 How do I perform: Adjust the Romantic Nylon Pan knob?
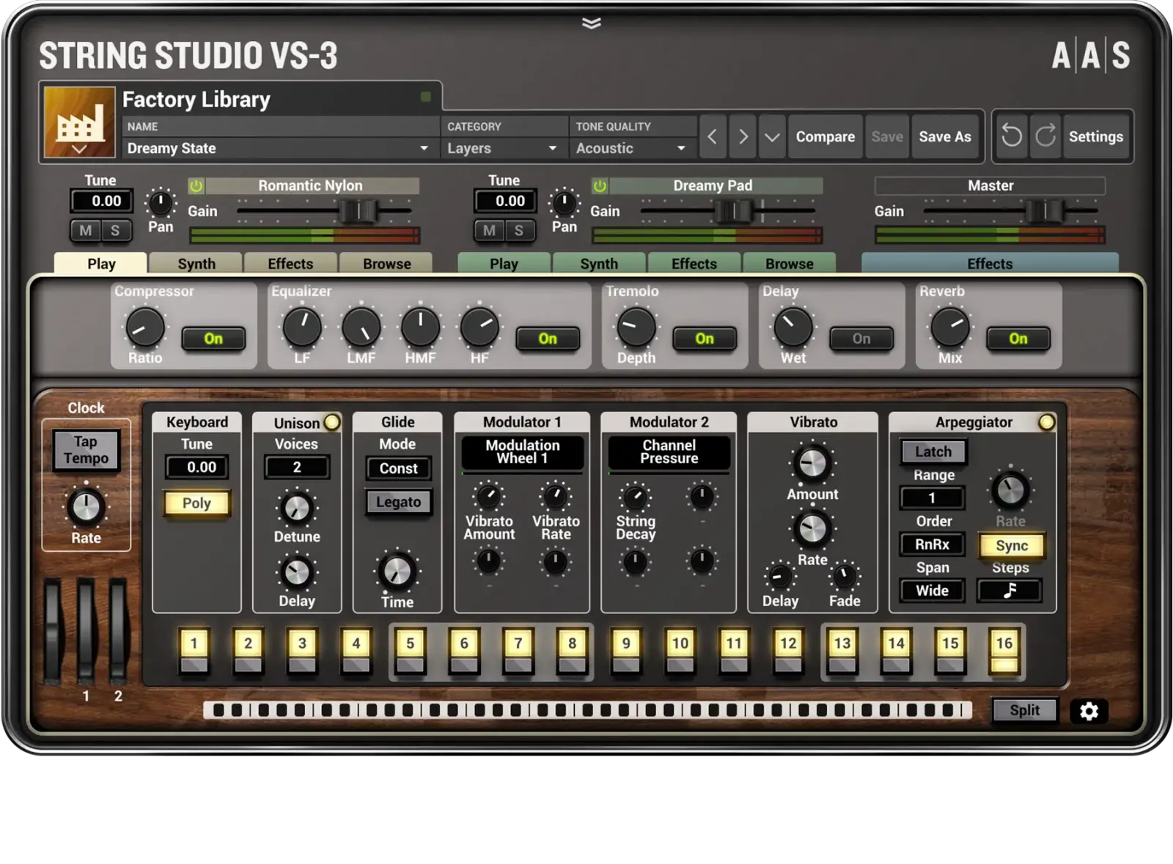pyautogui.click(x=161, y=203)
